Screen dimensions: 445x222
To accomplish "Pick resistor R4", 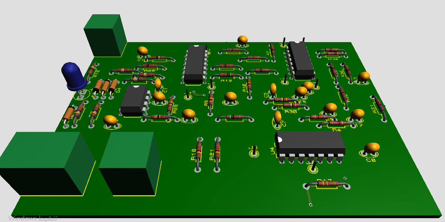I will 337,124.
